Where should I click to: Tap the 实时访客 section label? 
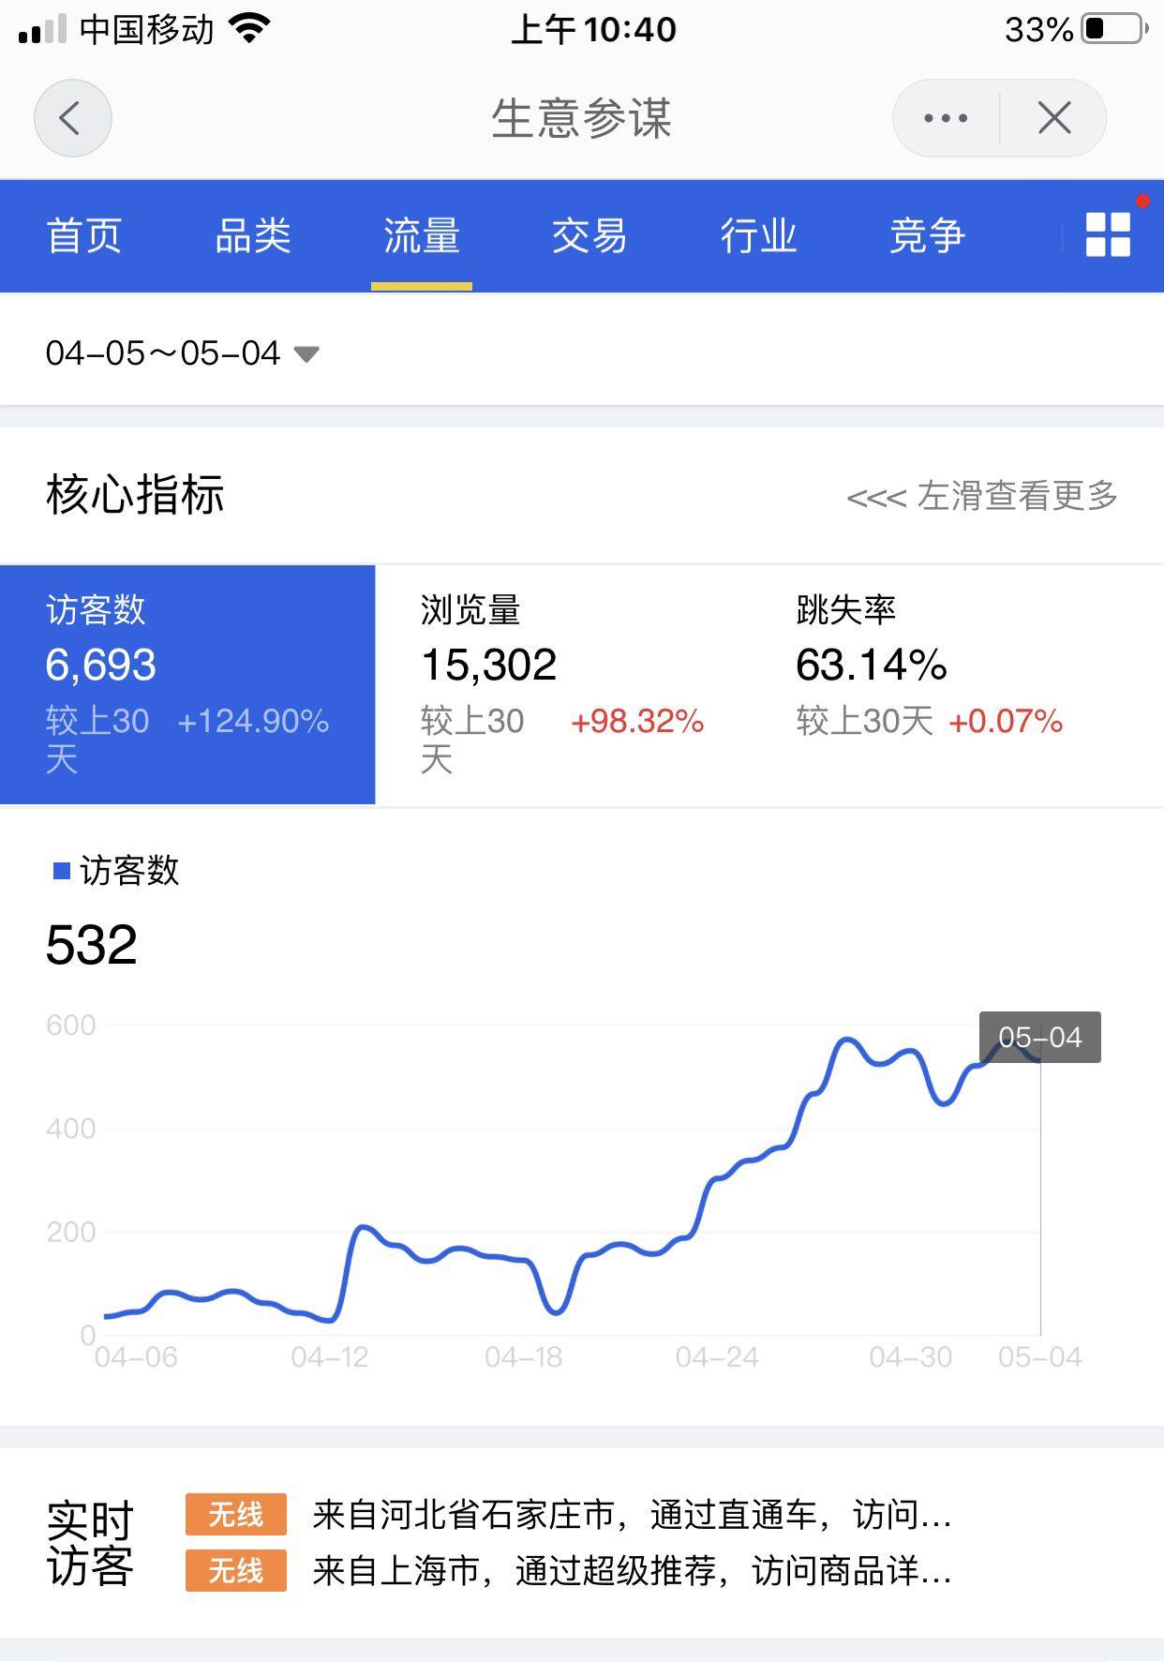coord(90,1544)
